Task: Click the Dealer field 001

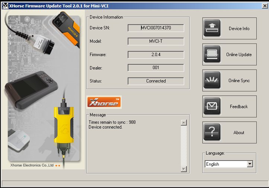Action: point(156,68)
